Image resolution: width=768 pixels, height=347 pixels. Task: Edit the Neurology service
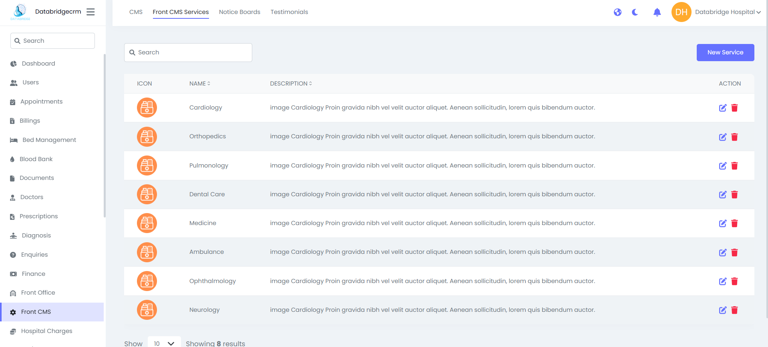723,310
